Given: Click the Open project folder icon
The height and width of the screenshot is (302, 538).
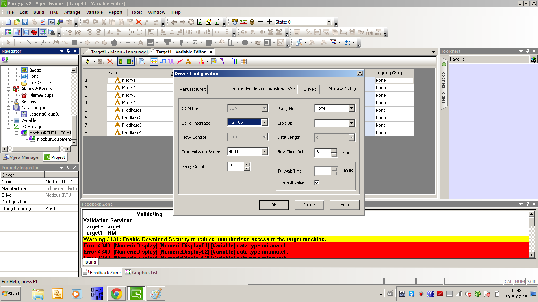Looking at the screenshot, I should (17, 22).
